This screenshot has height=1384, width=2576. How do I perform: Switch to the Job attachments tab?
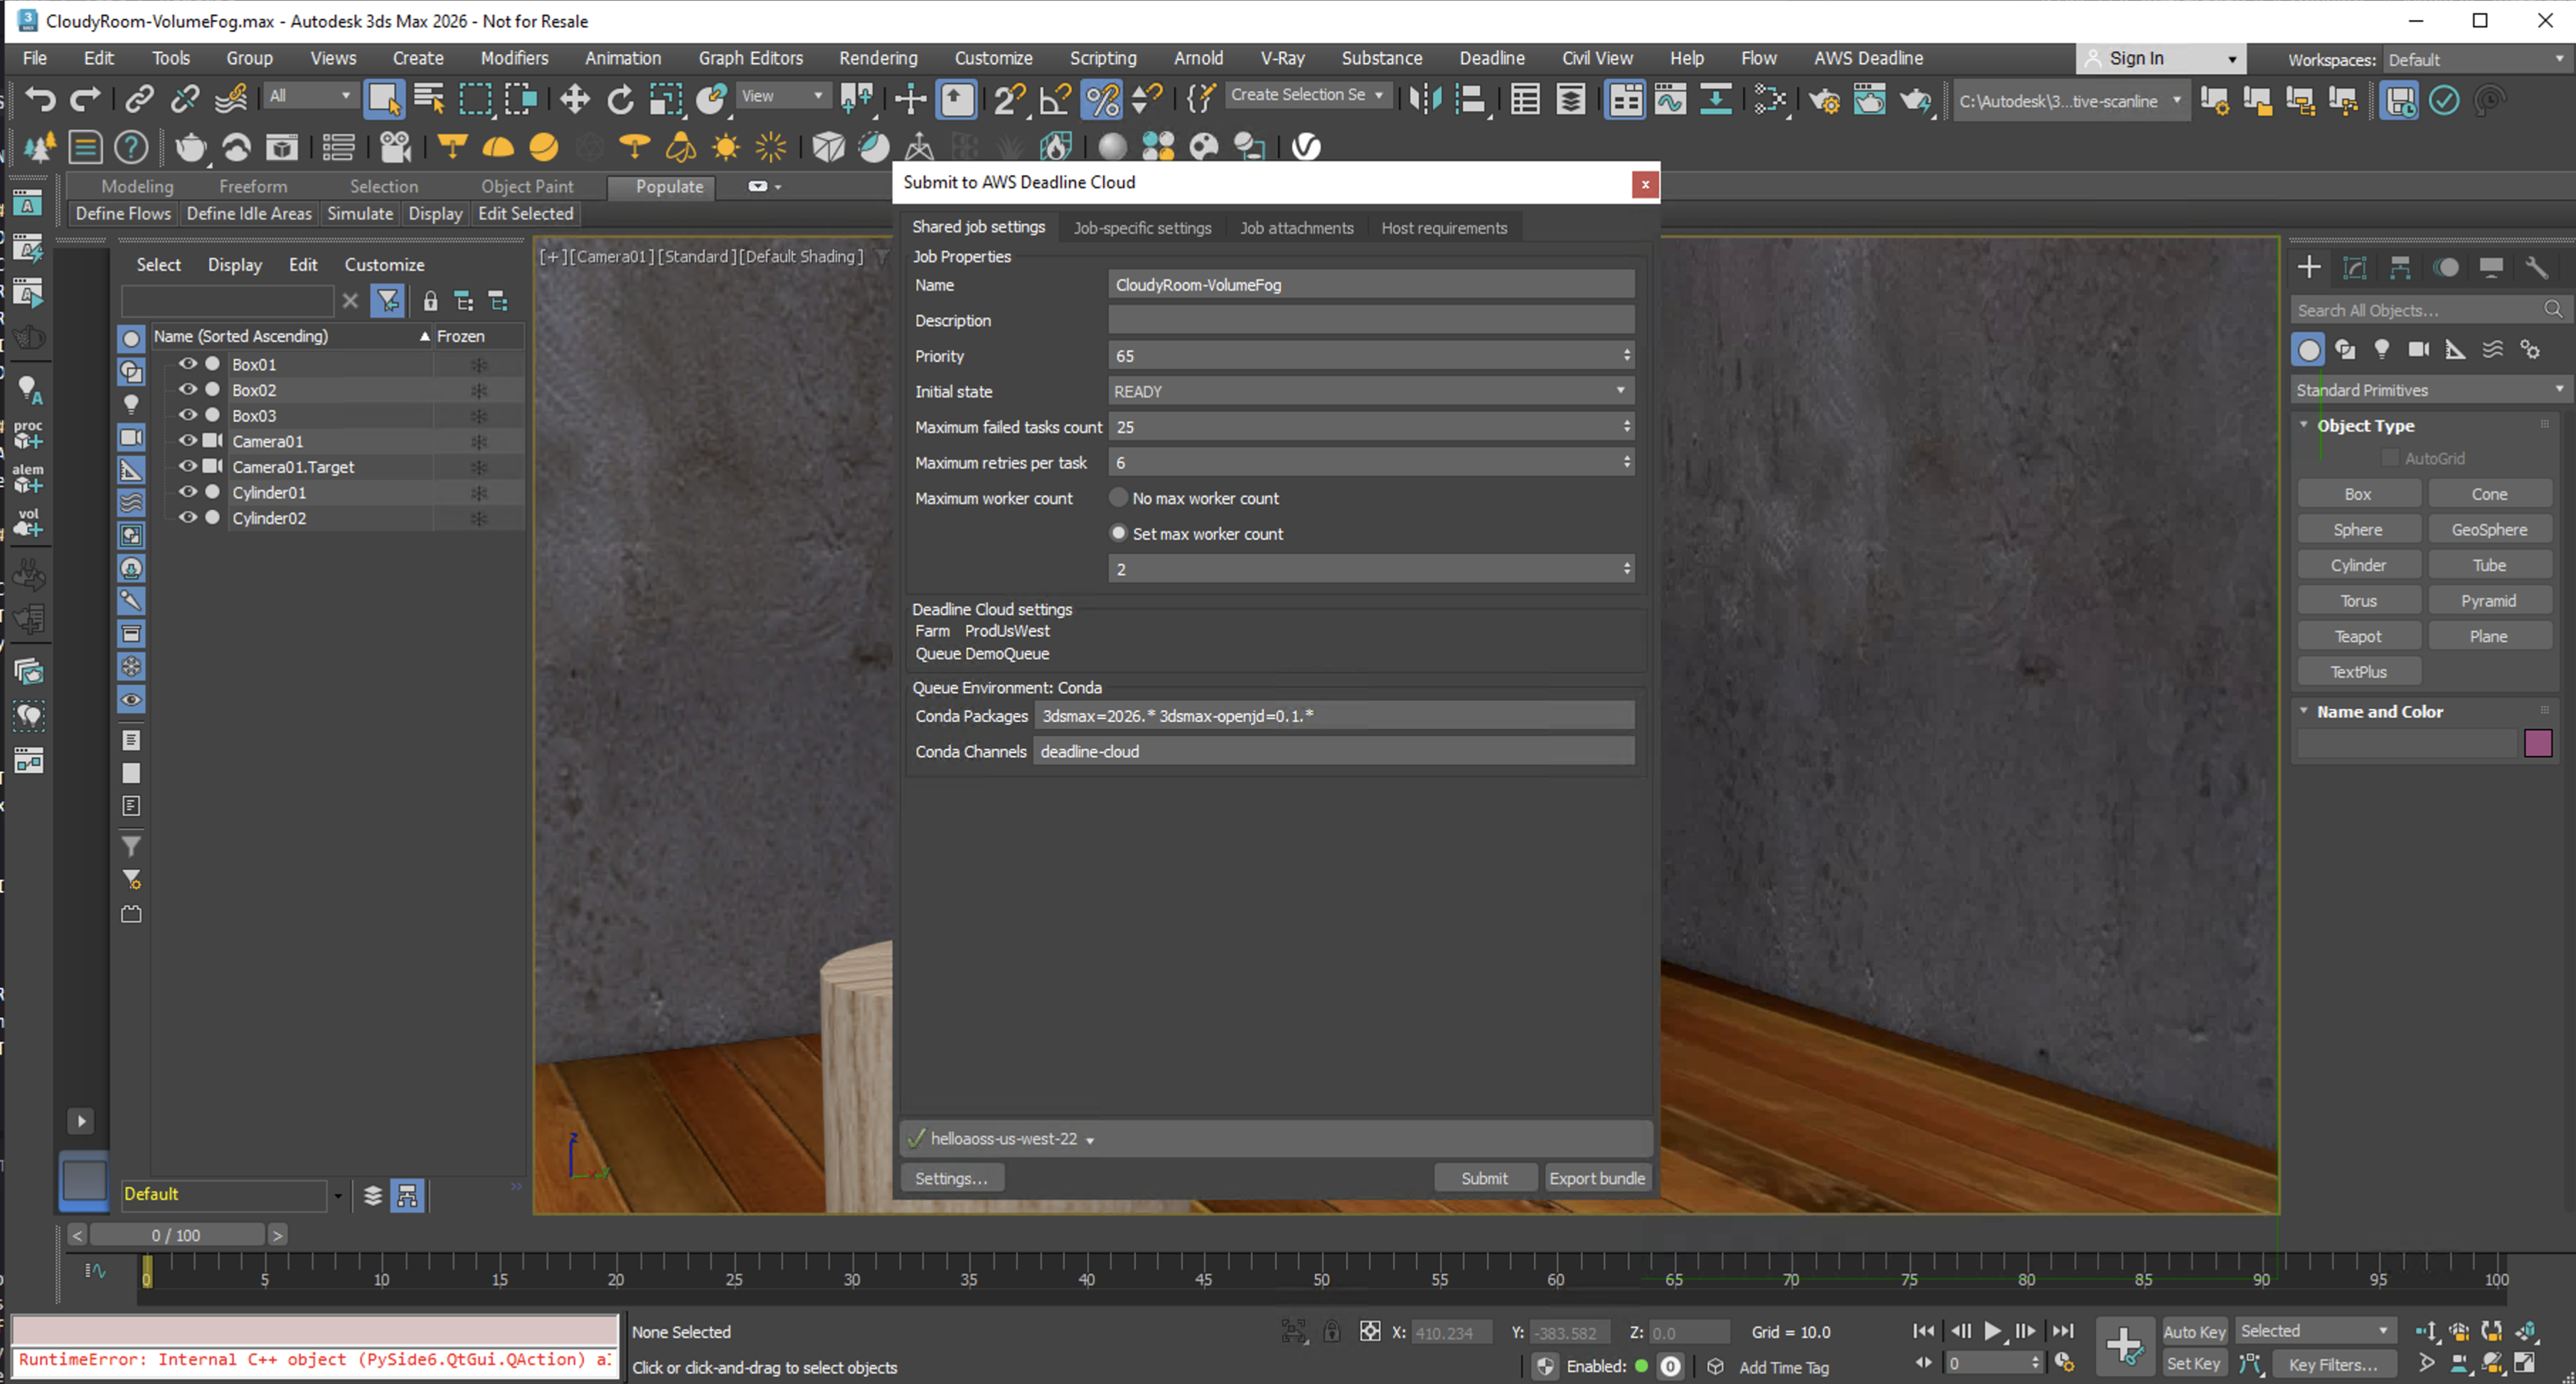(1296, 227)
